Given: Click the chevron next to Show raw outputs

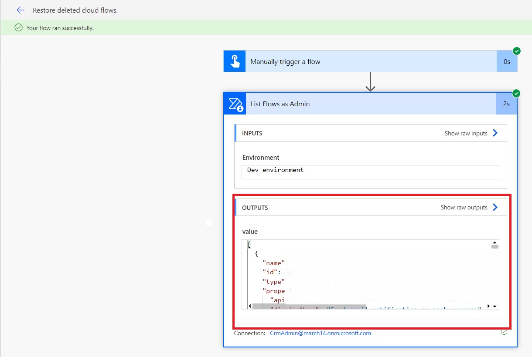Looking at the screenshot, I should coord(495,207).
